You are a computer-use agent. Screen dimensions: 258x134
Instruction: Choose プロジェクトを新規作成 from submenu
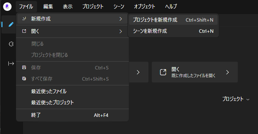coord(173,20)
